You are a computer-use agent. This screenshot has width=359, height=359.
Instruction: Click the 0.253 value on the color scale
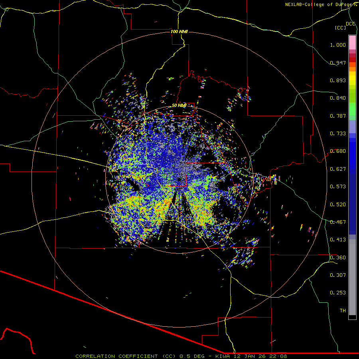pyautogui.click(x=338, y=293)
